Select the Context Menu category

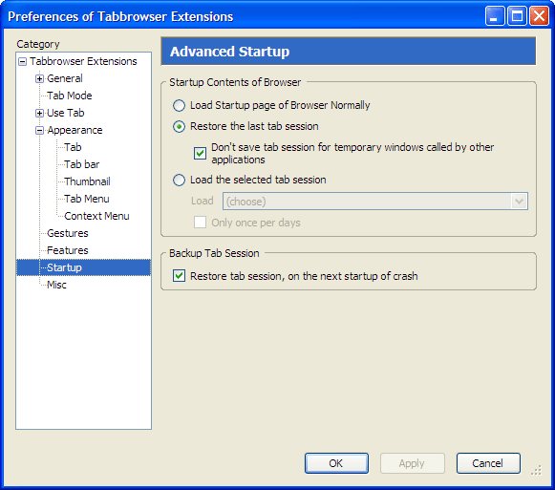tap(96, 216)
